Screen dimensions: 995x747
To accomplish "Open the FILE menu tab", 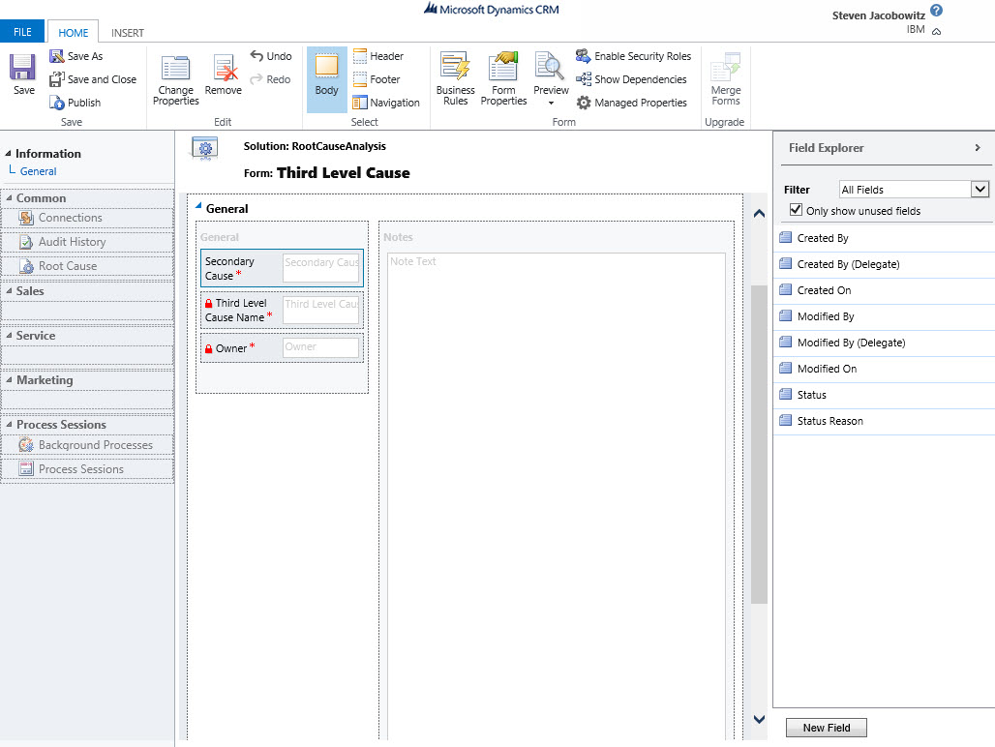I will tap(22, 32).
